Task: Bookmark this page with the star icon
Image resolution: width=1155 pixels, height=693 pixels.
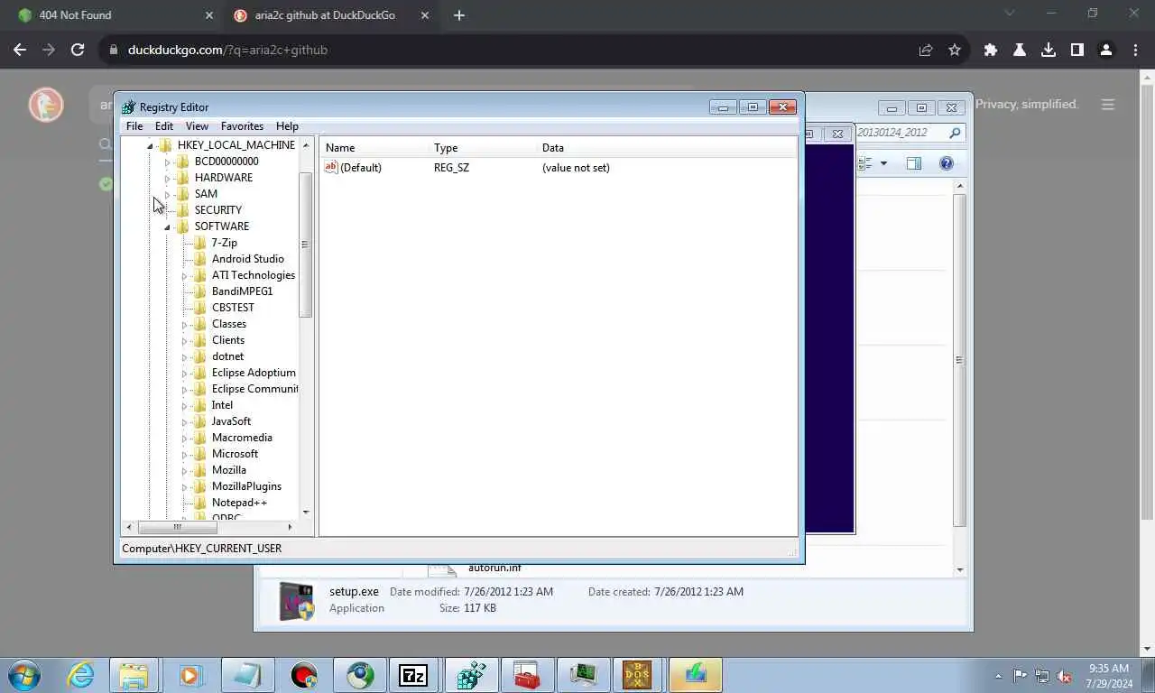Action: click(955, 51)
